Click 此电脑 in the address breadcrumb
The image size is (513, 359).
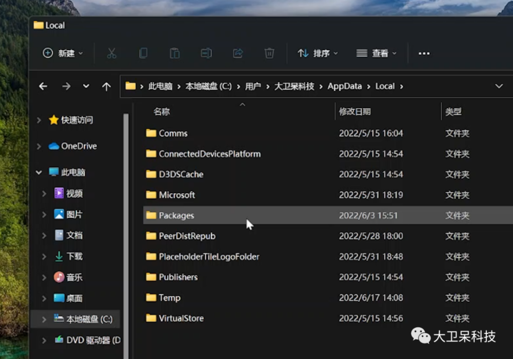[x=160, y=87]
